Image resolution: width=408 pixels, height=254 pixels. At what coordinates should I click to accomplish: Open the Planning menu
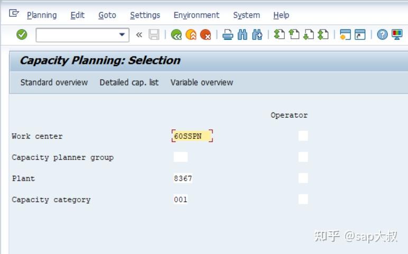point(42,15)
